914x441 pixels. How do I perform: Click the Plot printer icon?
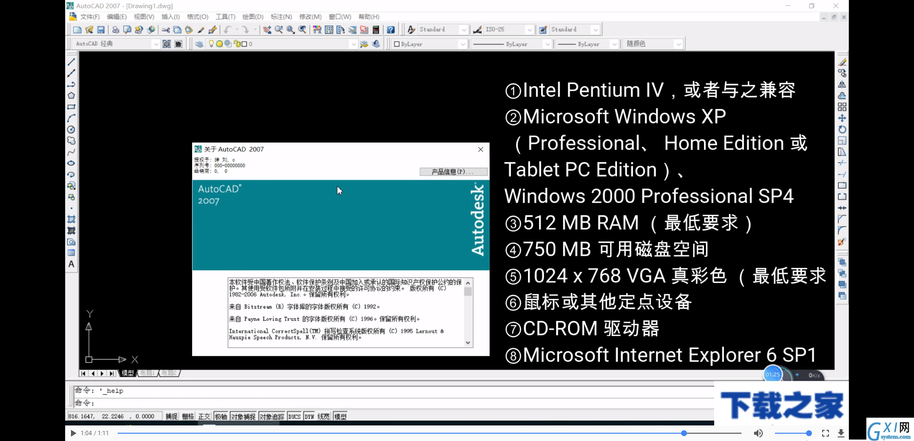116,30
